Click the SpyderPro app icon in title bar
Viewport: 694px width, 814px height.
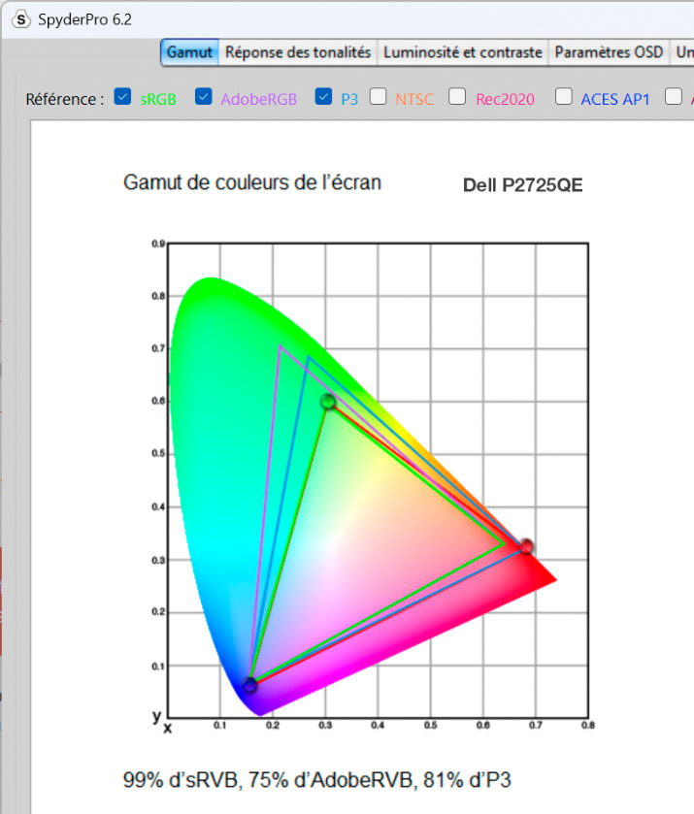21,18
